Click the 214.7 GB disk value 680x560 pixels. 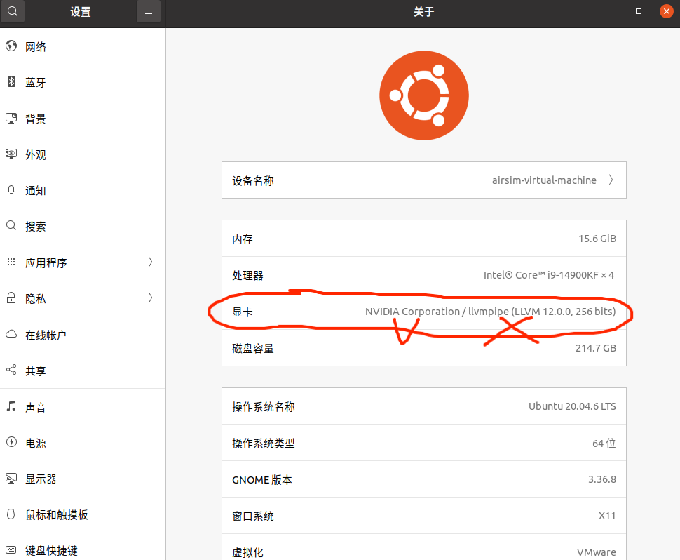(x=595, y=348)
